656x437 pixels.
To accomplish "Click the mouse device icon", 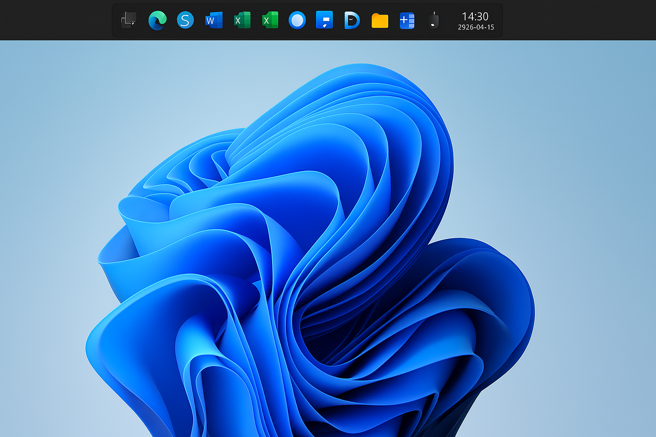I will click(x=434, y=20).
